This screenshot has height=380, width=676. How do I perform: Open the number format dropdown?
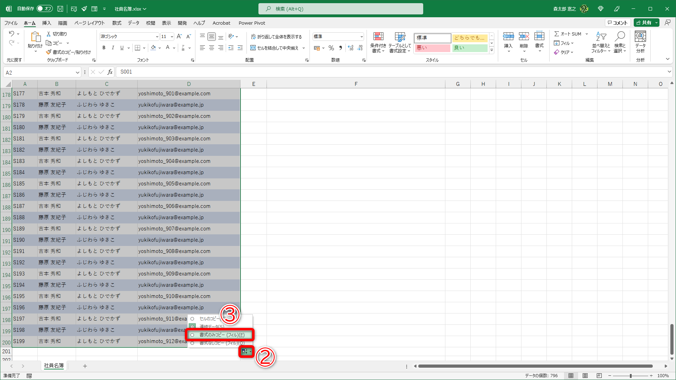point(362,37)
